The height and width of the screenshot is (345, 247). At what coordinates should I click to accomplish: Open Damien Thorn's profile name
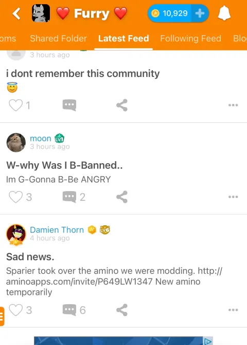57,230
